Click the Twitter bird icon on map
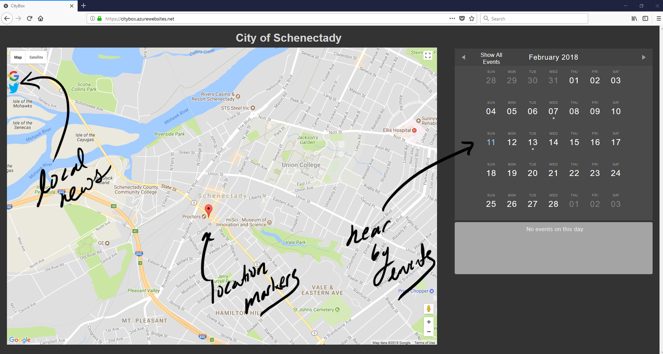 click(13, 88)
